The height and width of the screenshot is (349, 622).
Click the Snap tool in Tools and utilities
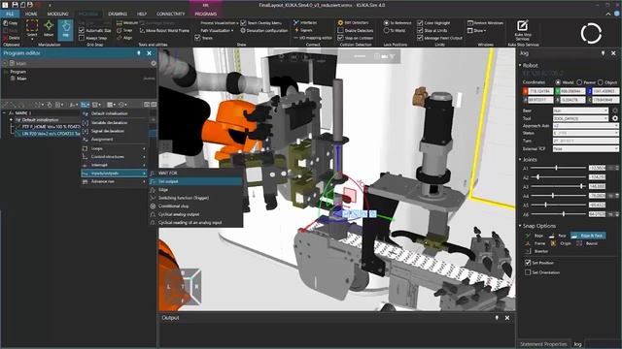124,30
